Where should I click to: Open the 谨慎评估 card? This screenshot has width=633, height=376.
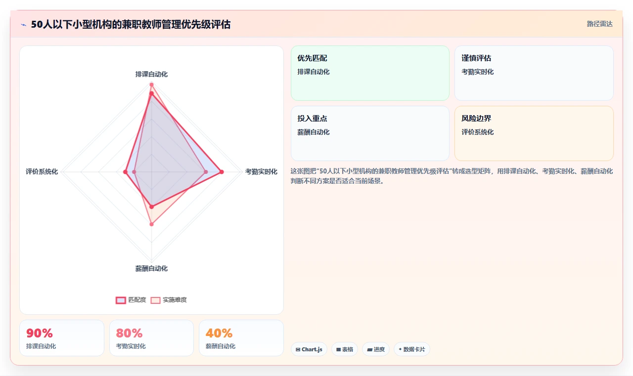[534, 73]
